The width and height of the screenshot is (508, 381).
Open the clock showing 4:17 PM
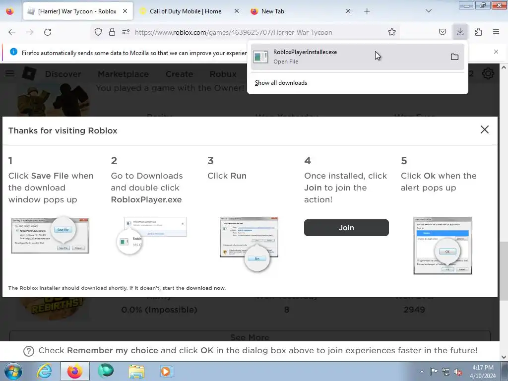pos(483,372)
